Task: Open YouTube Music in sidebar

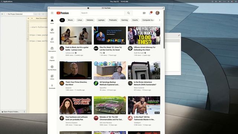Action: pos(52,68)
